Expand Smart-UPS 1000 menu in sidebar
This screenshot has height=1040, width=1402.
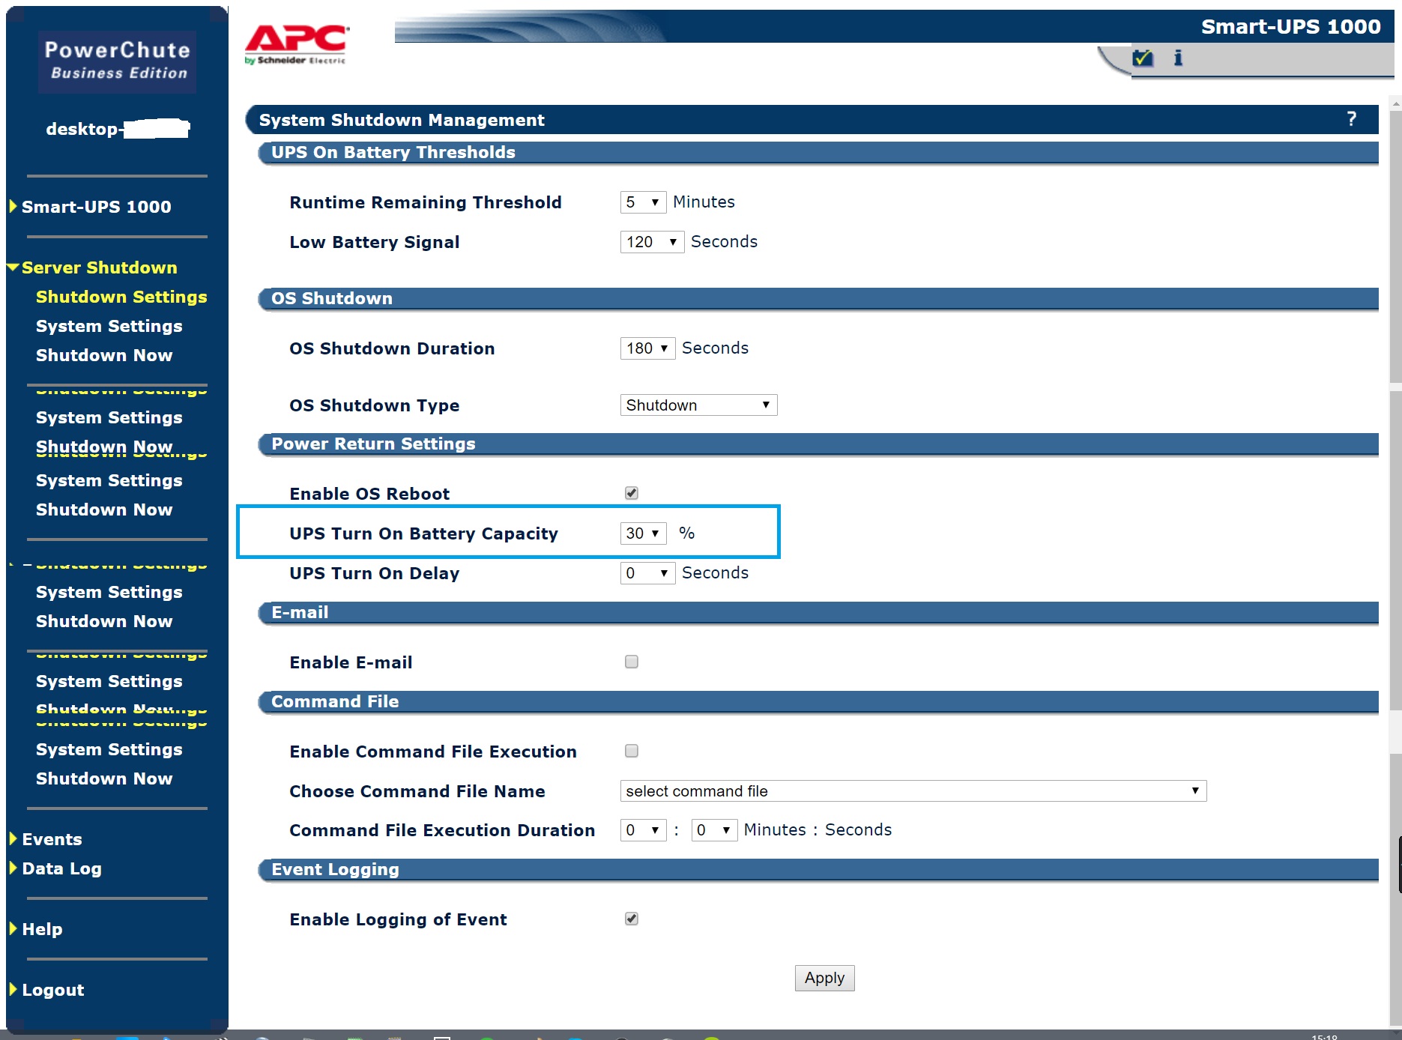pos(90,207)
